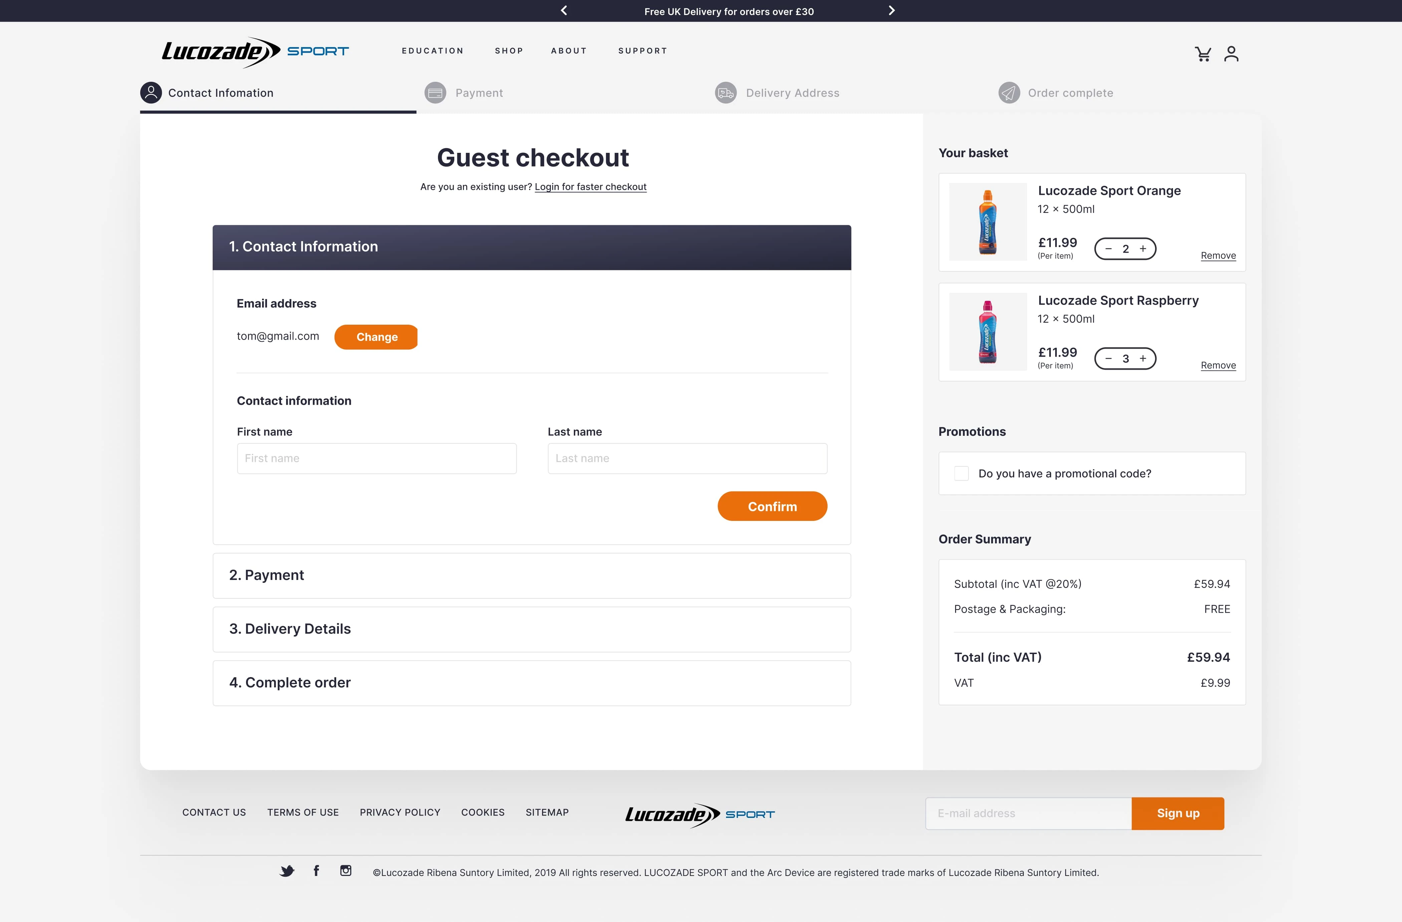Click the Change email button
The image size is (1402, 922).
[377, 337]
